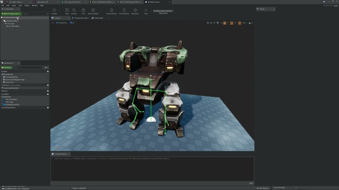The width and height of the screenshot is (339, 190).
Task: Open Class Settings
Action: click(x=111, y=11)
